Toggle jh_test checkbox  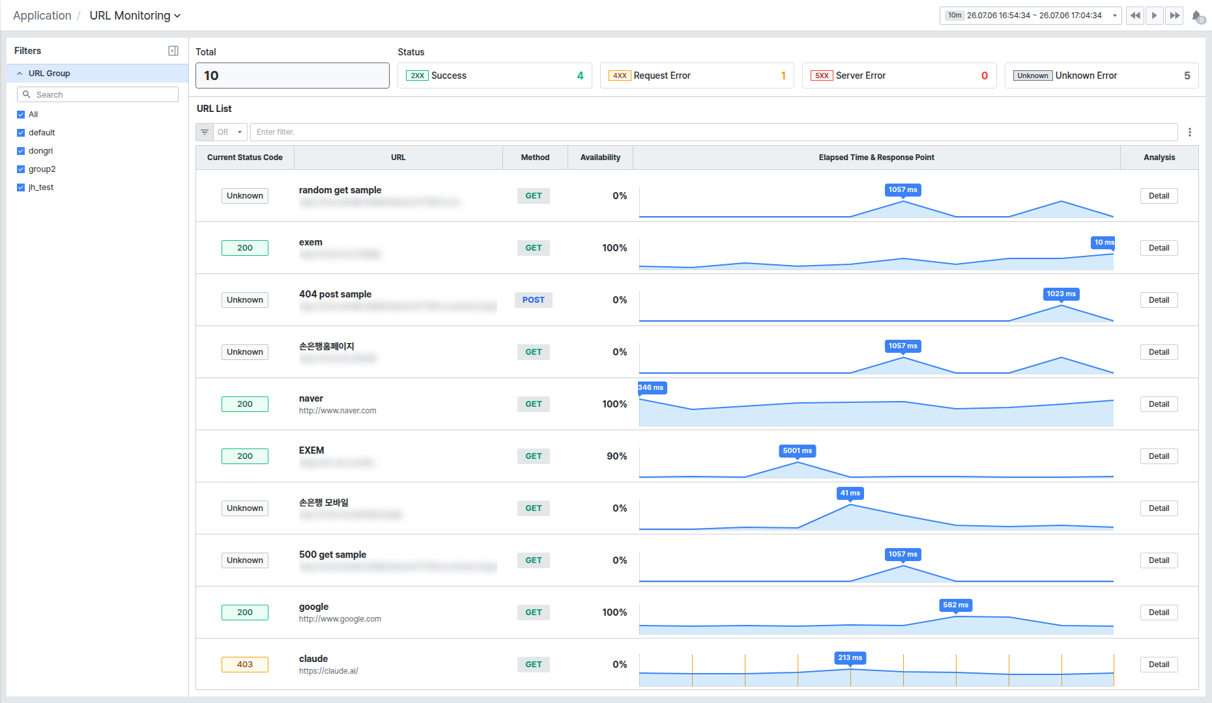coord(21,187)
